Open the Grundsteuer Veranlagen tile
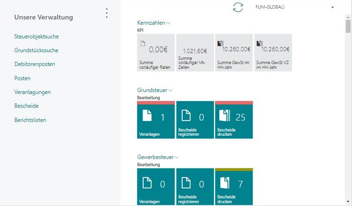The image size is (352, 206). 156,120
